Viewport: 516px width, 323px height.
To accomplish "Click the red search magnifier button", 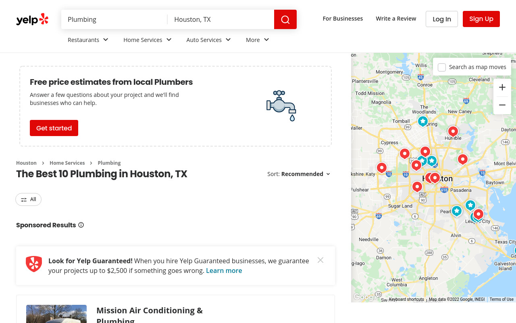I will [285, 19].
